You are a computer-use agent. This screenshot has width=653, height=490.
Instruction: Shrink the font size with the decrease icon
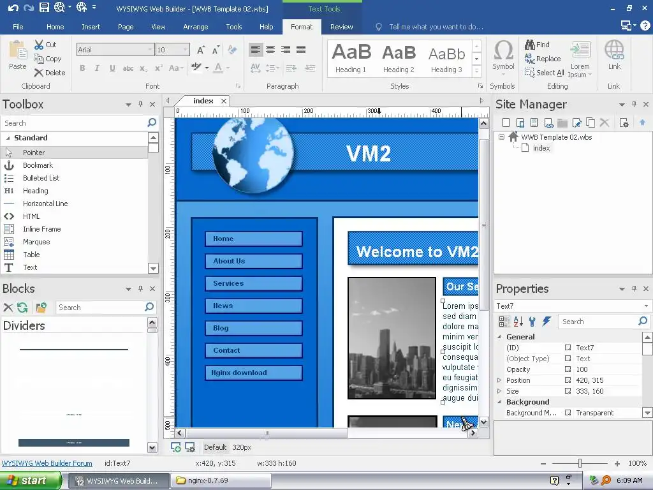(x=216, y=50)
